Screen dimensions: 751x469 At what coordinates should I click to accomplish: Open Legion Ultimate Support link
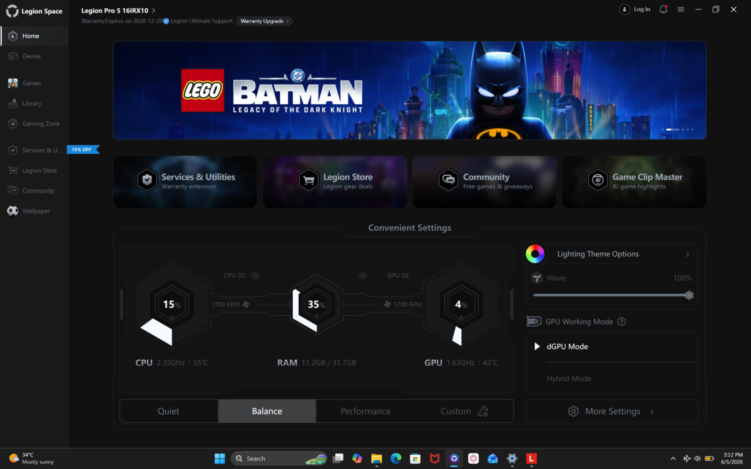(x=201, y=21)
